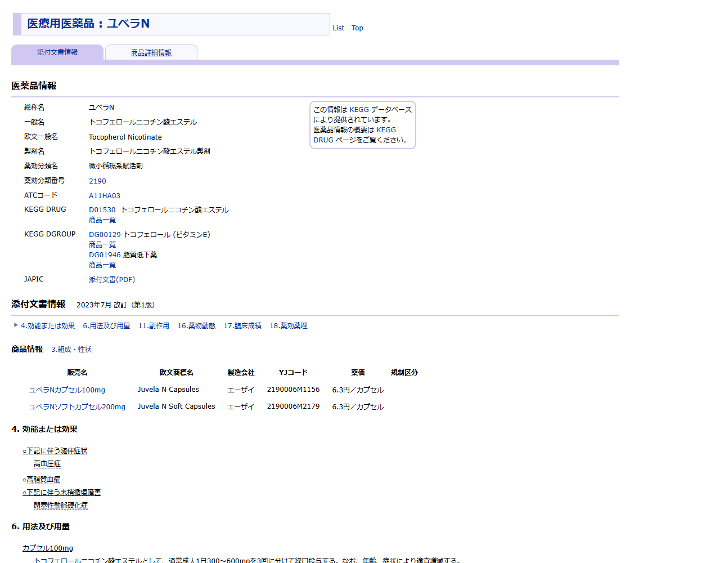Open 商品一覧 link under DG00129
This screenshot has width=720, height=563.
(x=102, y=245)
